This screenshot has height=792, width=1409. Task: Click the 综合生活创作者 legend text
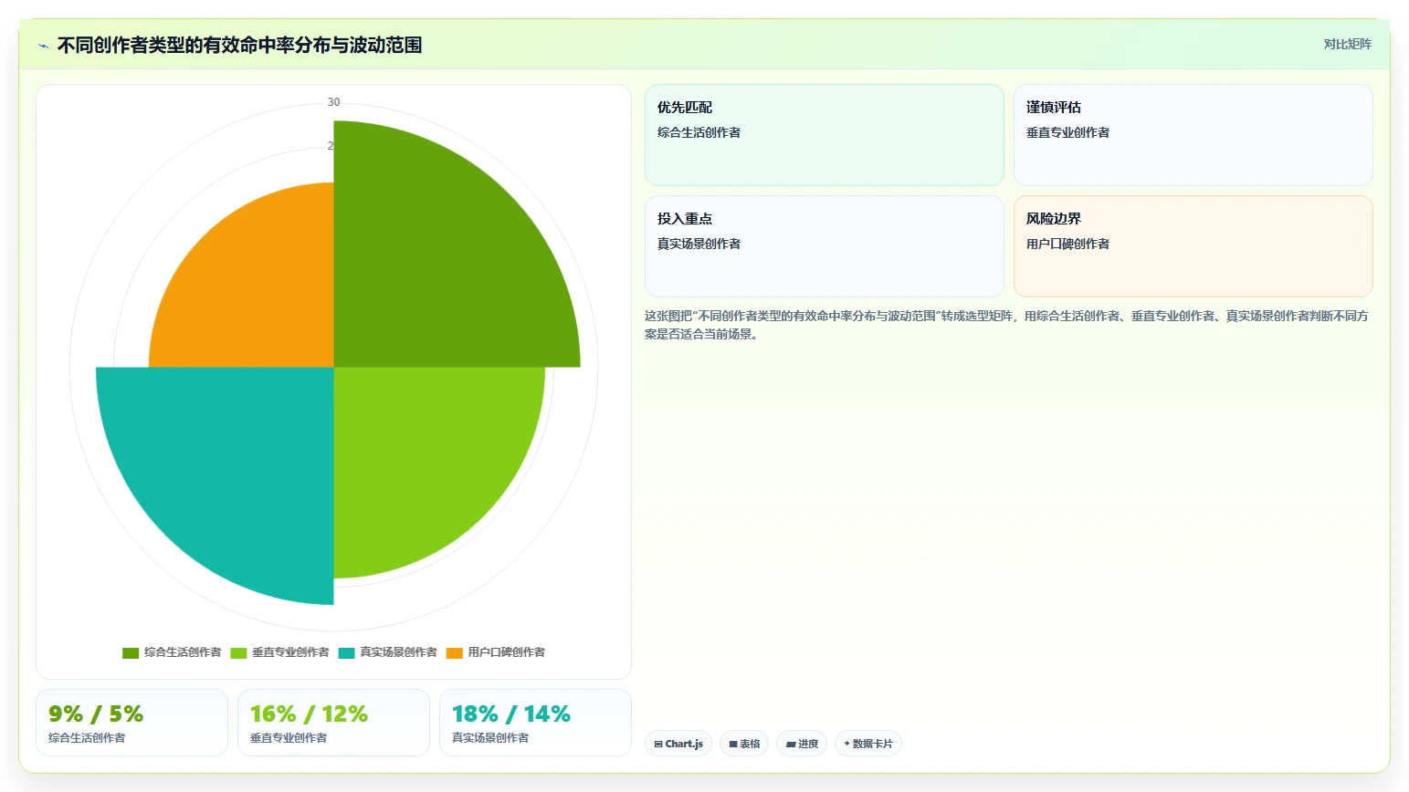click(x=183, y=652)
